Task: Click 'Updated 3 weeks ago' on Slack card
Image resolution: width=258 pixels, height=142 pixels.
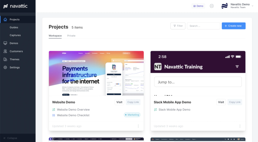Action: coord(168,126)
